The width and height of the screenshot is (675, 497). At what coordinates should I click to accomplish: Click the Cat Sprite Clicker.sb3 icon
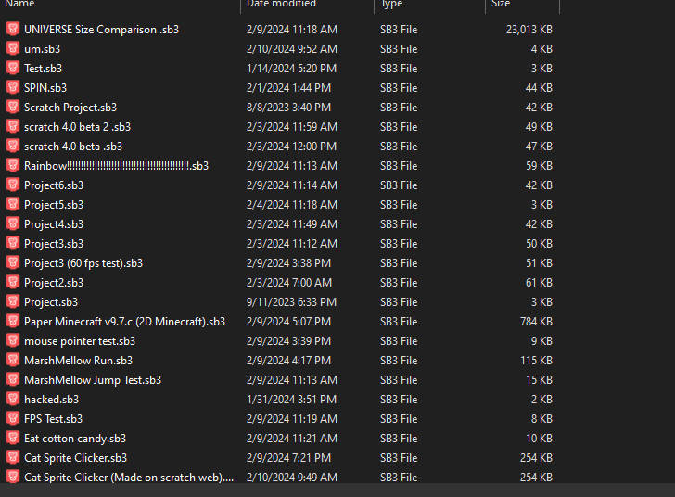point(13,457)
